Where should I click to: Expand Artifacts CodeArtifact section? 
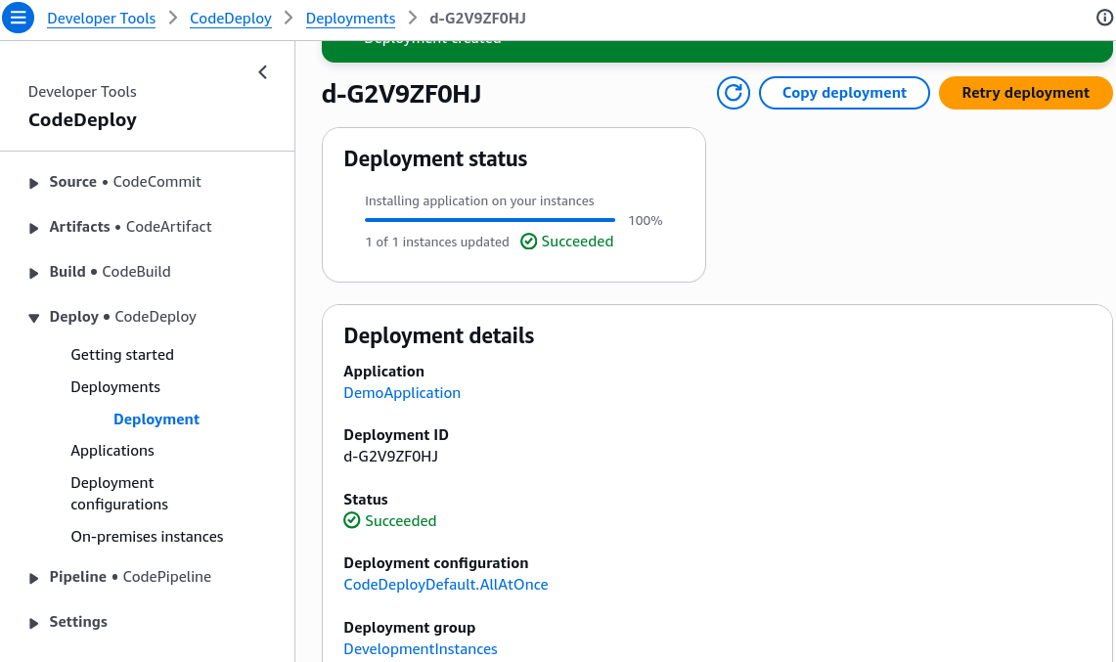tap(33, 228)
